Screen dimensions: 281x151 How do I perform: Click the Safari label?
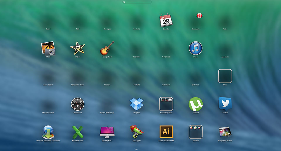click(48, 29)
